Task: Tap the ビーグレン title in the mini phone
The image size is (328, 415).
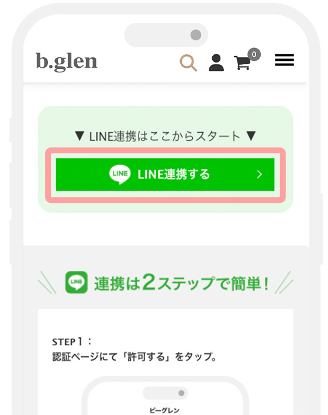Action: pyautogui.click(x=164, y=410)
